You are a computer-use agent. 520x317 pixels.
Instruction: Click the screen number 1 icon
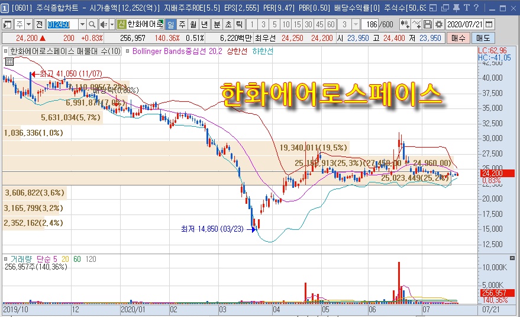coord(5,8)
